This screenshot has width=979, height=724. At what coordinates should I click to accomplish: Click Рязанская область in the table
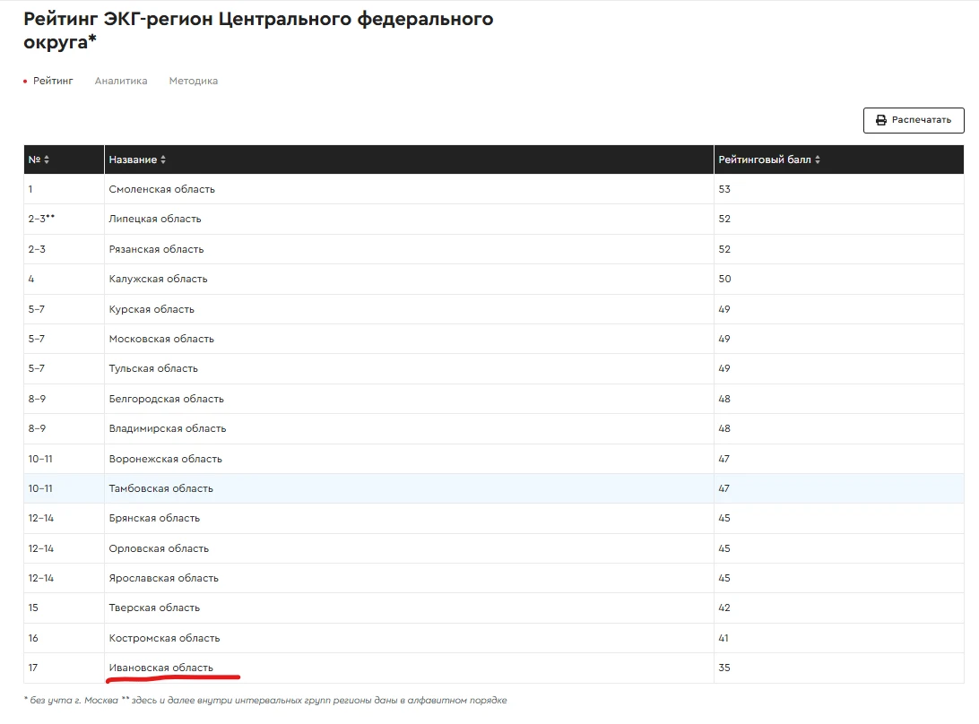coord(156,249)
